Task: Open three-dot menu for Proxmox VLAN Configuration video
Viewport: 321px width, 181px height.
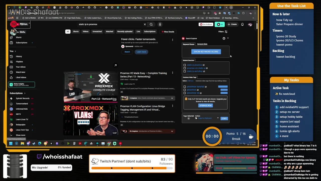Action: pyautogui.click(x=172, y=106)
